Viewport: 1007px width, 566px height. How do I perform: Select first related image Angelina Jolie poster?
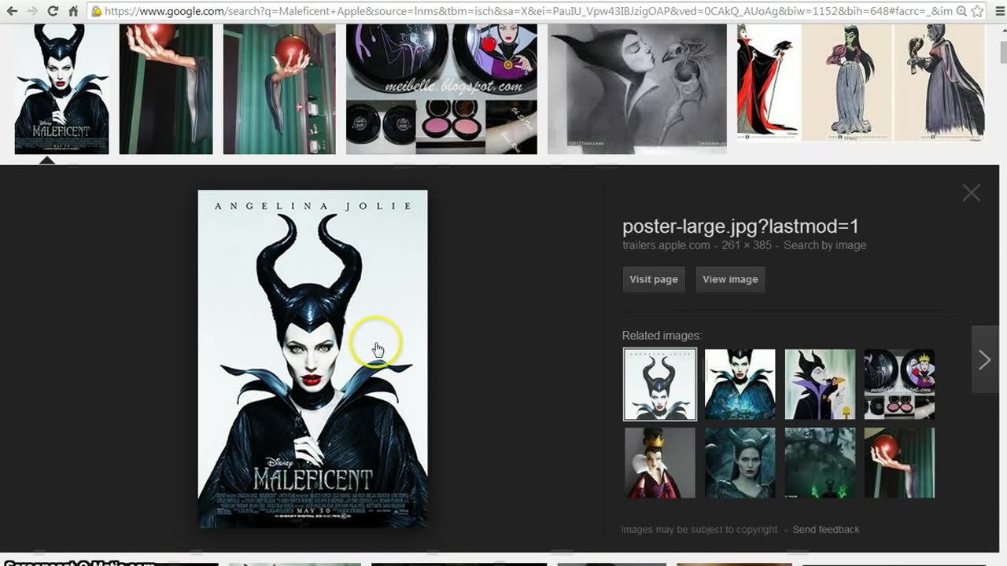point(660,384)
